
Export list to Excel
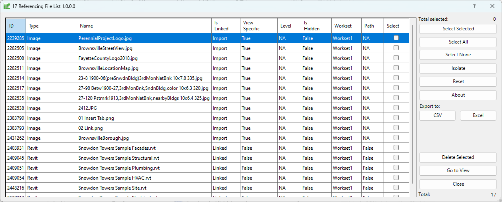pos(478,115)
